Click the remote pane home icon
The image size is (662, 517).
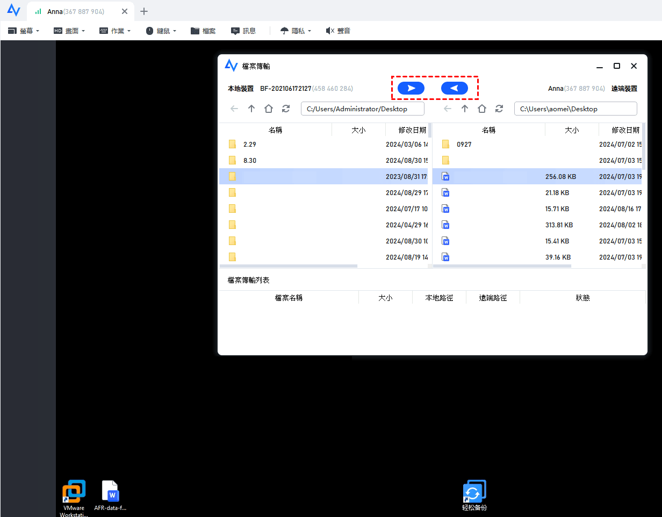[x=482, y=109]
